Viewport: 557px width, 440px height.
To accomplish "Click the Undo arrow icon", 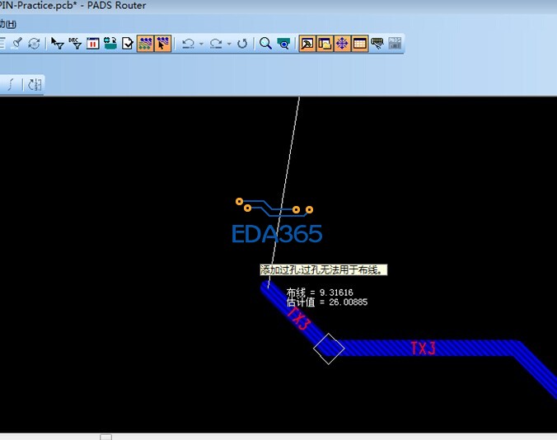I will (188, 44).
